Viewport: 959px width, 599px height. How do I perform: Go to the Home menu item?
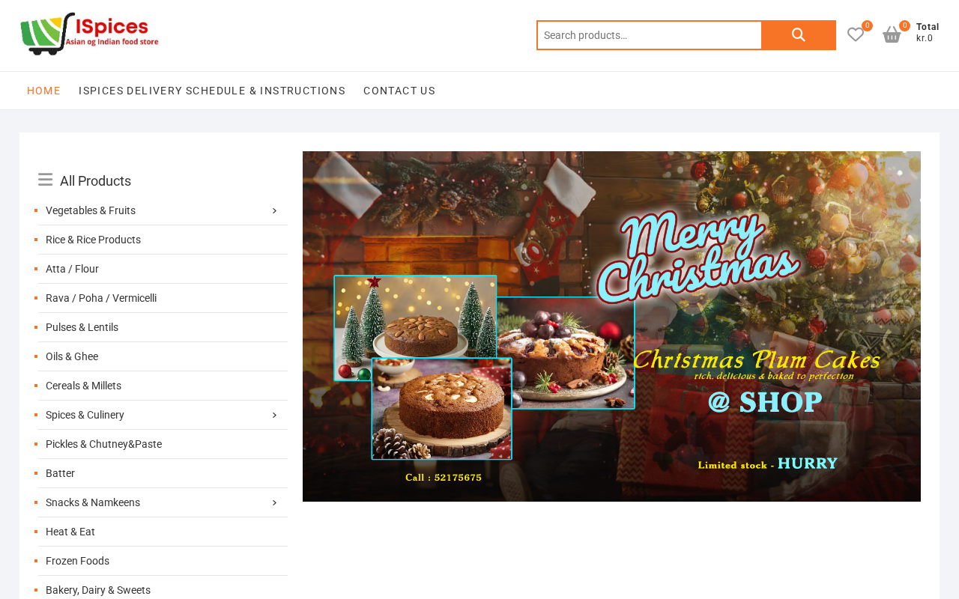(43, 91)
